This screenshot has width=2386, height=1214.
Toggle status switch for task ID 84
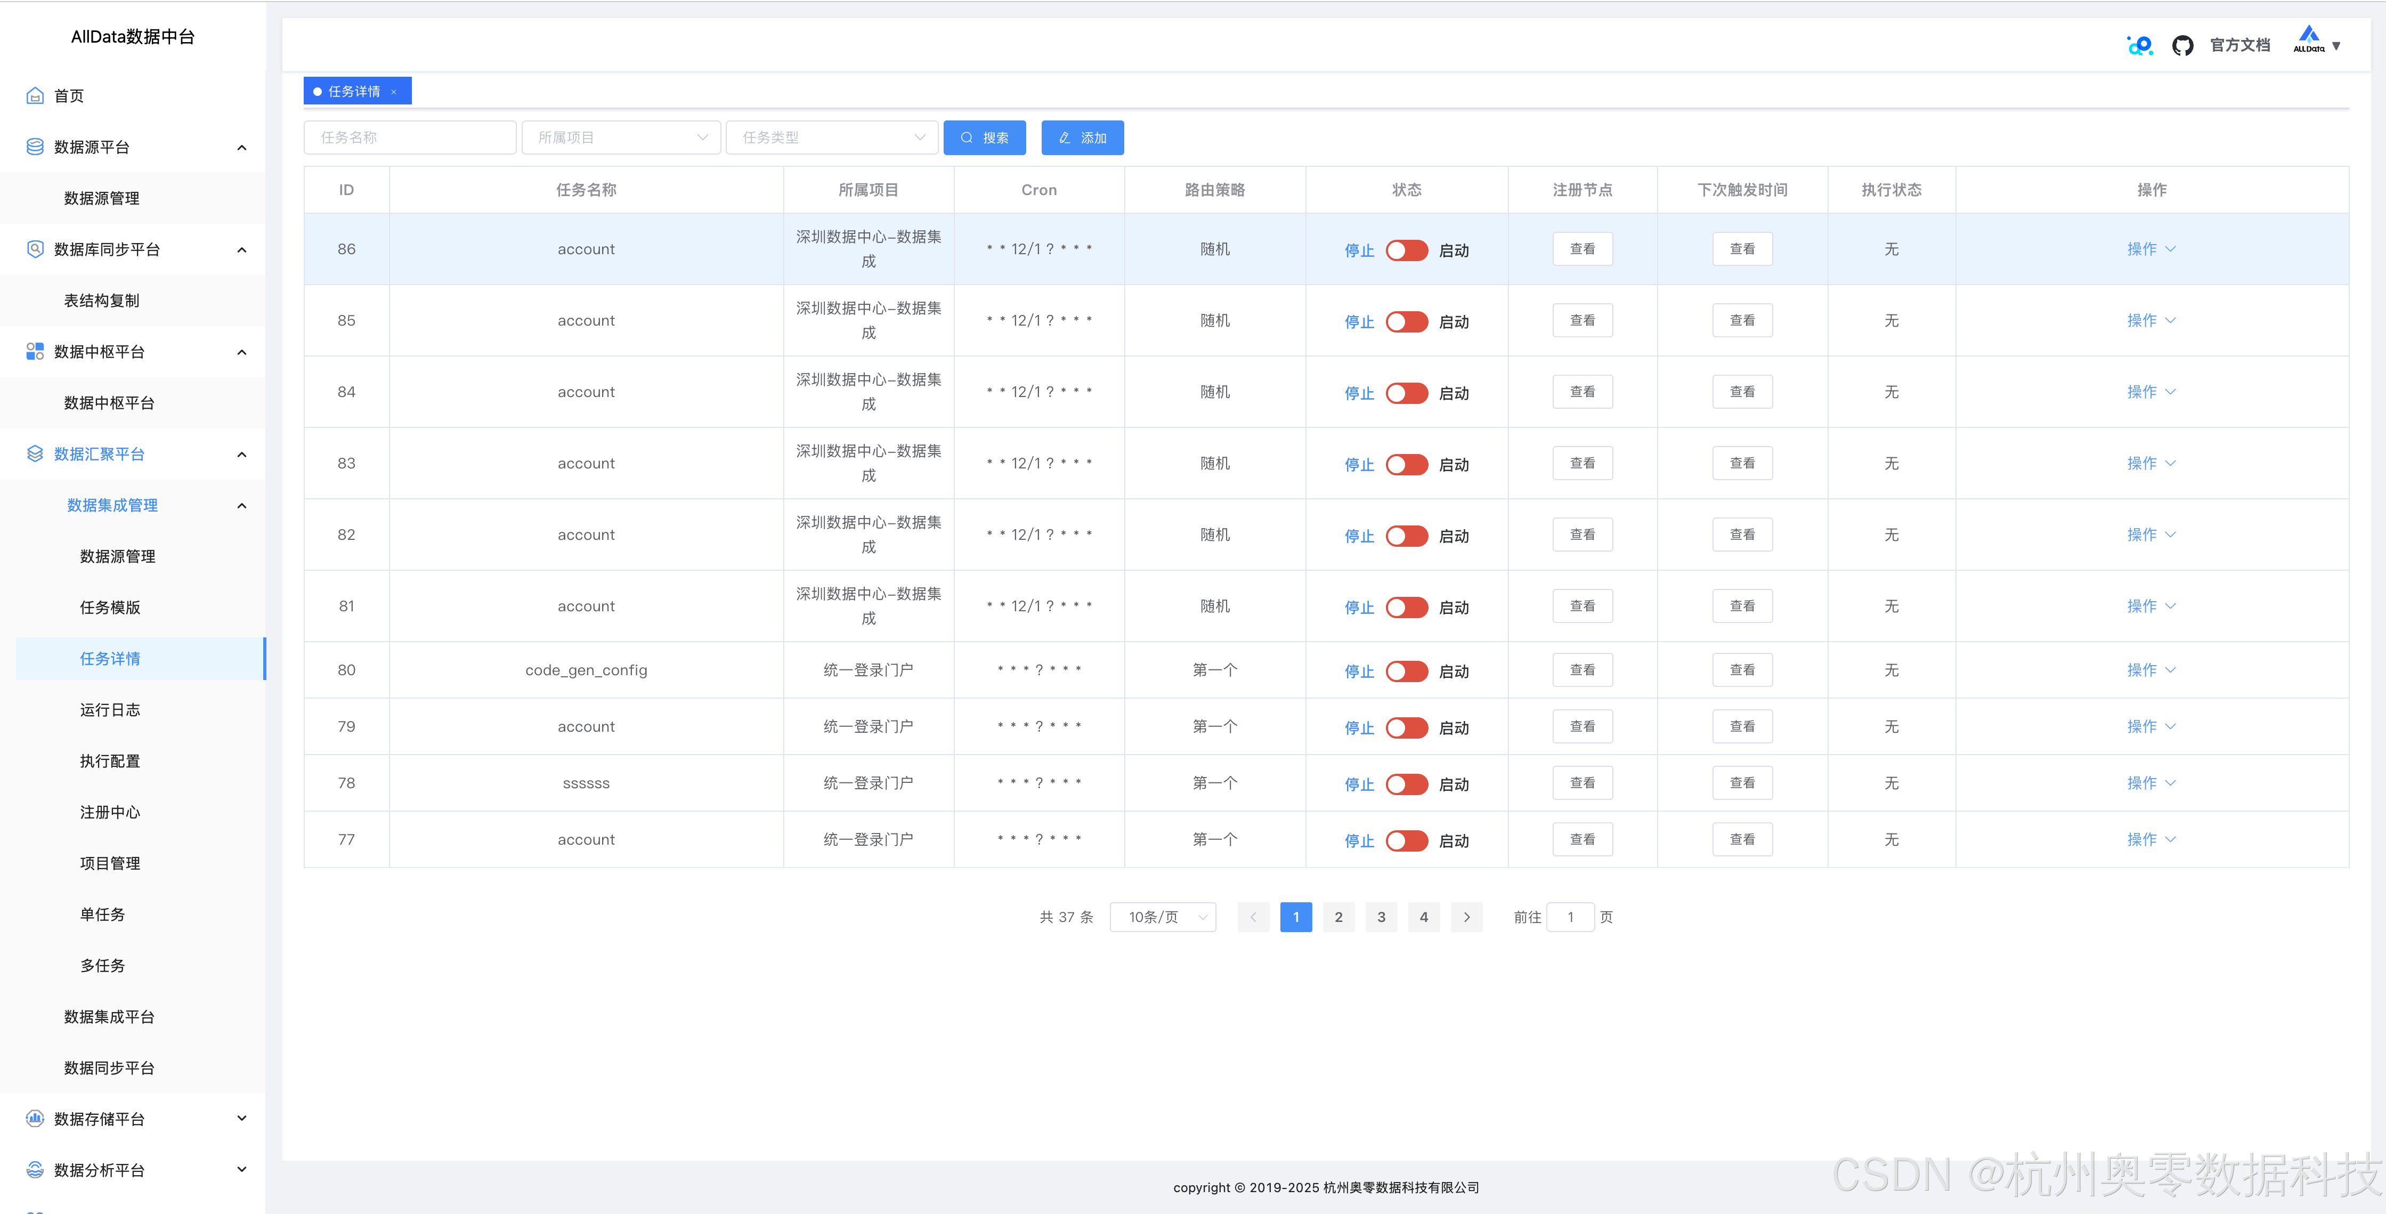[x=1406, y=393]
